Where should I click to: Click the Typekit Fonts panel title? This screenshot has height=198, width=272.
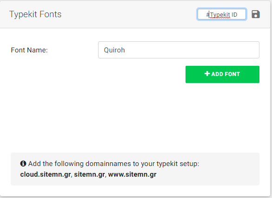pos(35,14)
